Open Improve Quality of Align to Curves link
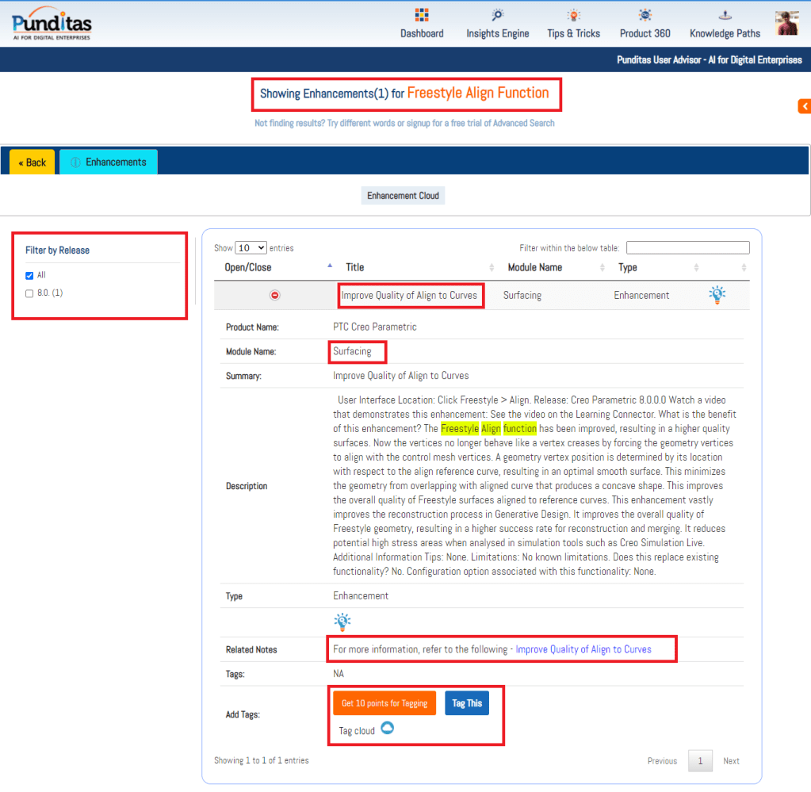Image resolution: width=811 pixels, height=792 pixels. (583, 649)
